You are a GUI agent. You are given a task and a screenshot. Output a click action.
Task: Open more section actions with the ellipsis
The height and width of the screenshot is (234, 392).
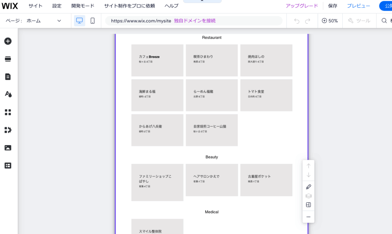point(308,217)
